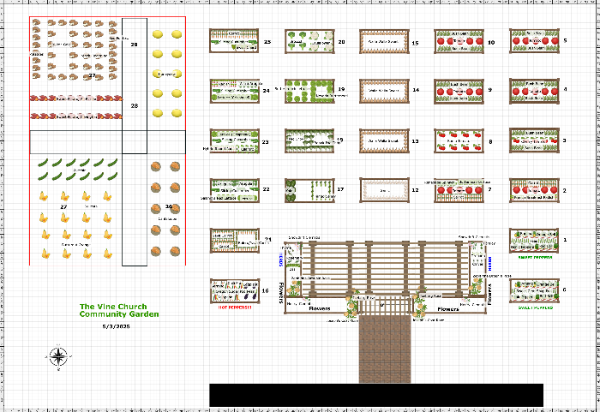Select the SWEET PEPPERS label under bed 6
The image size is (600, 412).
536,308
